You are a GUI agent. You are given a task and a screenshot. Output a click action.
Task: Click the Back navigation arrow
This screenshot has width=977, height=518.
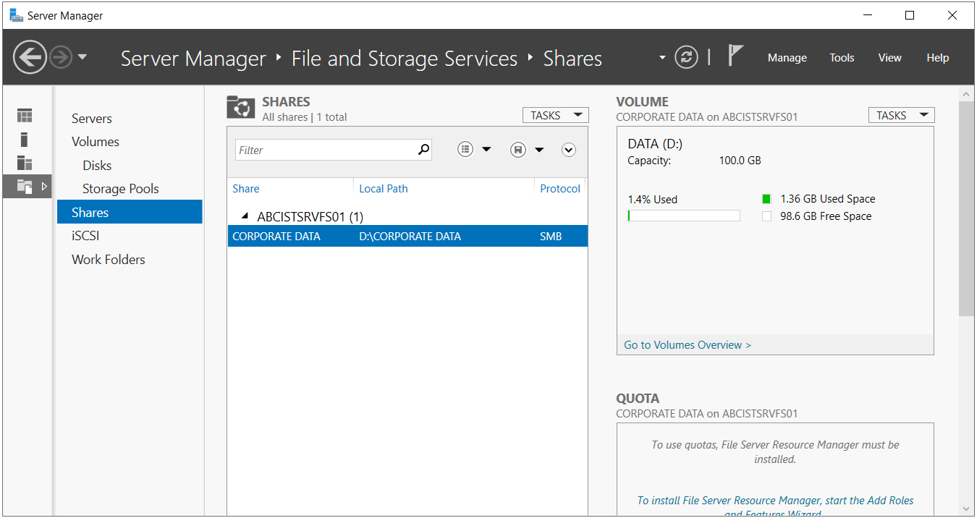tap(30, 57)
